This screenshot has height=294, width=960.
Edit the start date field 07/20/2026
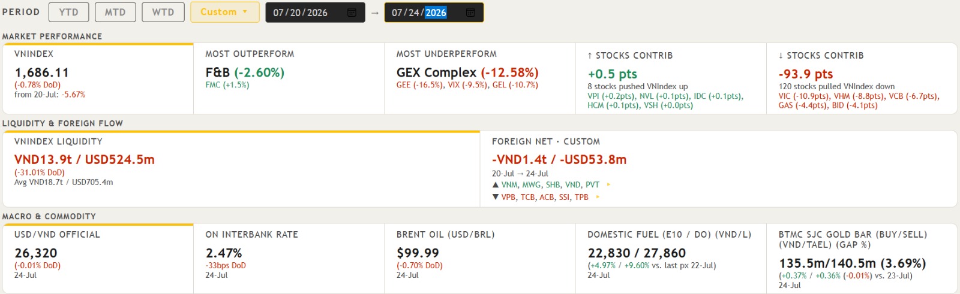pyautogui.click(x=315, y=13)
